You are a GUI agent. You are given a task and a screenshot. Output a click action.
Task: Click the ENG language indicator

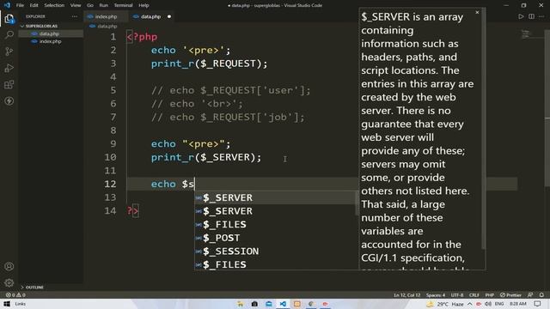(499, 304)
